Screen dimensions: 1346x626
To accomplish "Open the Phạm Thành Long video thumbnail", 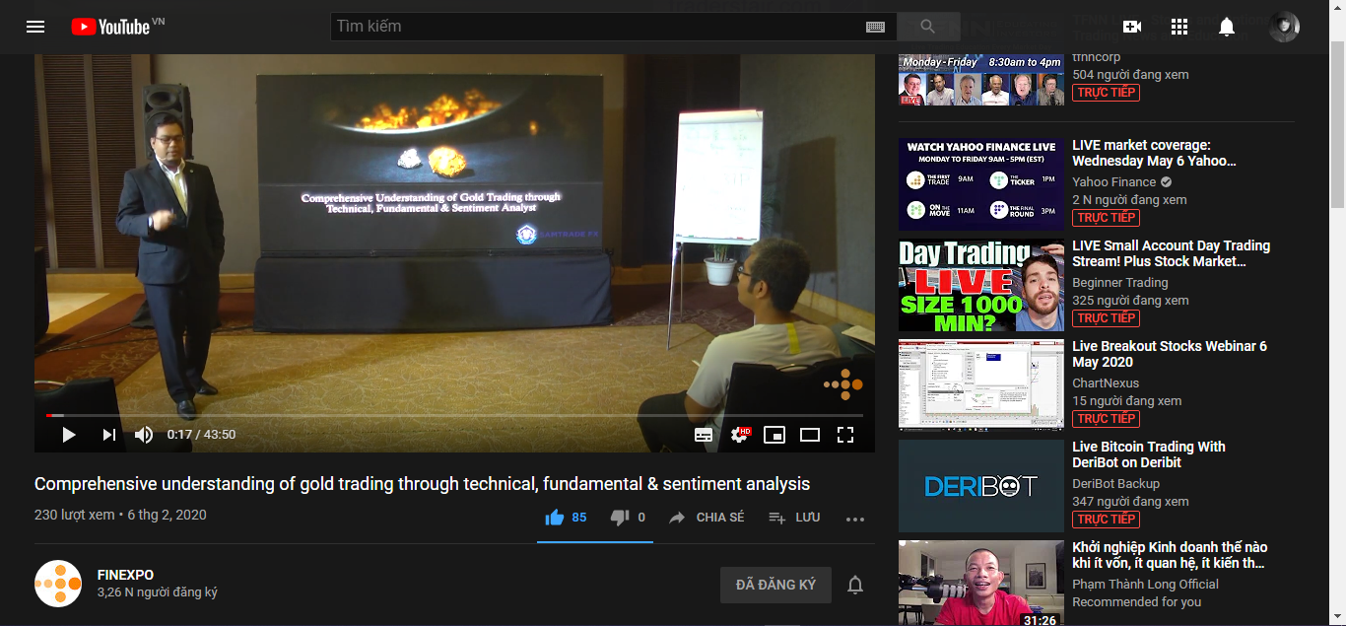I will click(981, 583).
